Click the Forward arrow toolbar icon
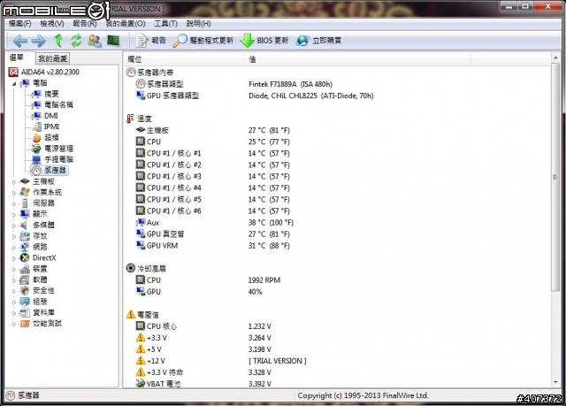The height and width of the screenshot is (406, 566). pyautogui.click(x=39, y=41)
